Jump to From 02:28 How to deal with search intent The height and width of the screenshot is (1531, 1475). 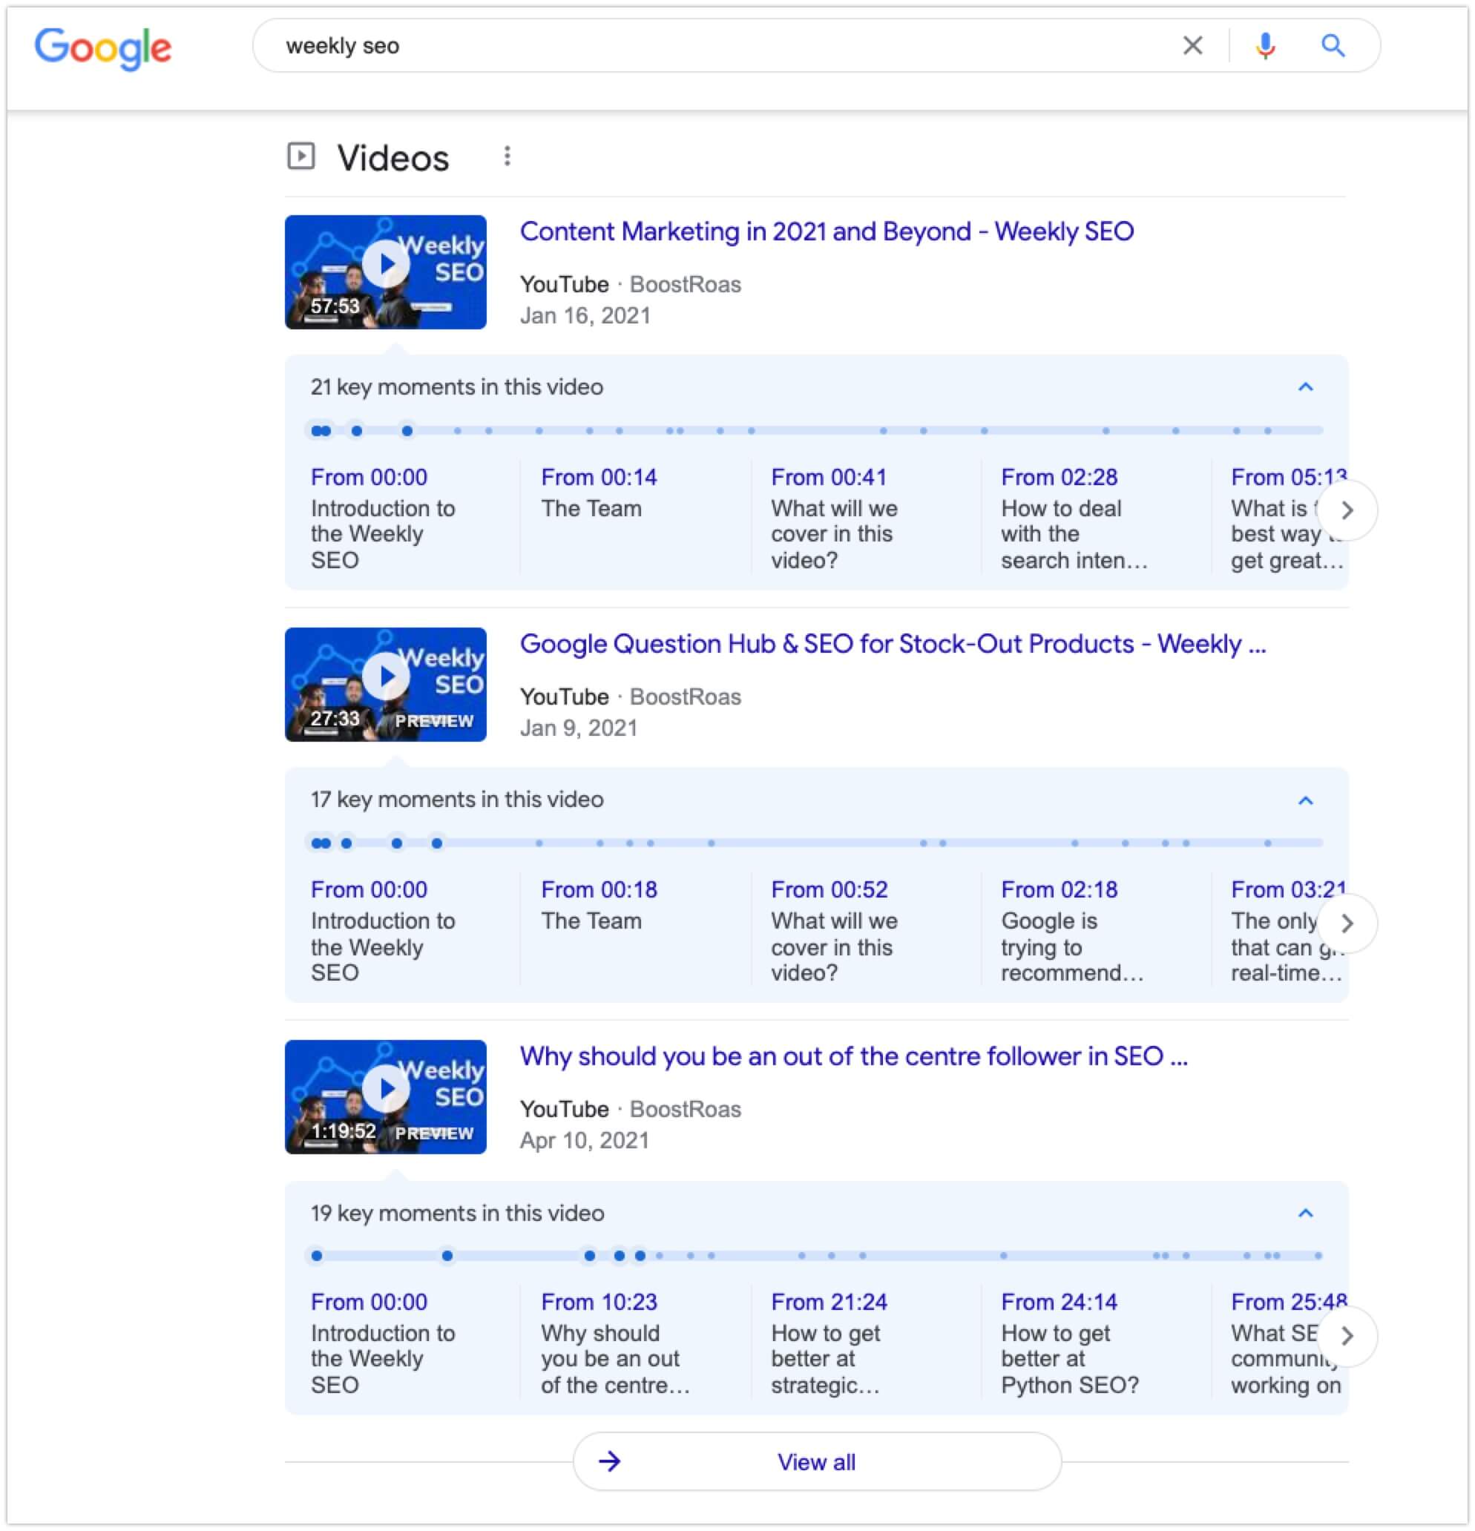click(1074, 518)
